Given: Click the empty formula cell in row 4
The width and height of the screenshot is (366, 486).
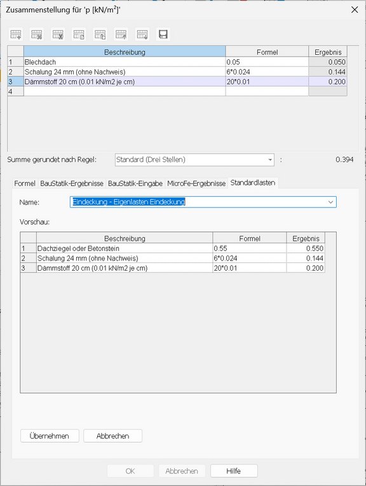Looking at the screenshot, I should 267,92.
